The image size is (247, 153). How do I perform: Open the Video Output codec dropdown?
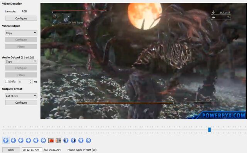[21, 33]
